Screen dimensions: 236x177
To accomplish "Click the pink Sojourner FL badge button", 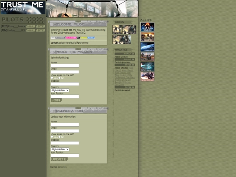I will [73, 38].
